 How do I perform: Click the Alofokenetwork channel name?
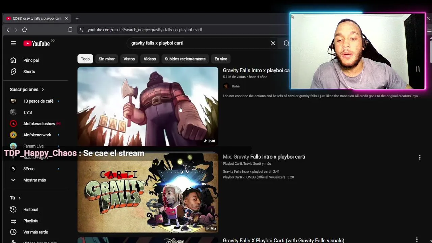tap(37, 135)
